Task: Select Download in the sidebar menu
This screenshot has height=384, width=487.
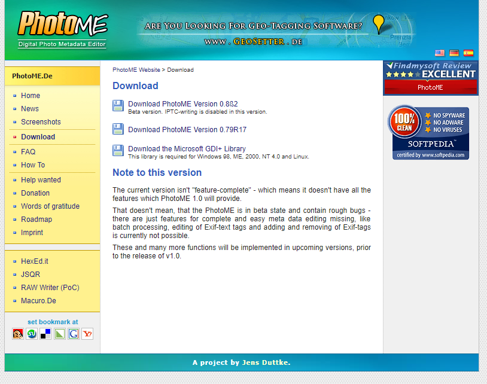Action: (38, 137)
